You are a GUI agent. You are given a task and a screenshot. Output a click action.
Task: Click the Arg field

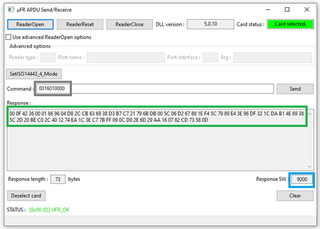(272, 57)
